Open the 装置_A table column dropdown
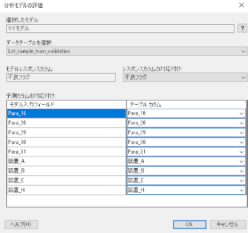This screenshot has width=248, height=233. 186,161
